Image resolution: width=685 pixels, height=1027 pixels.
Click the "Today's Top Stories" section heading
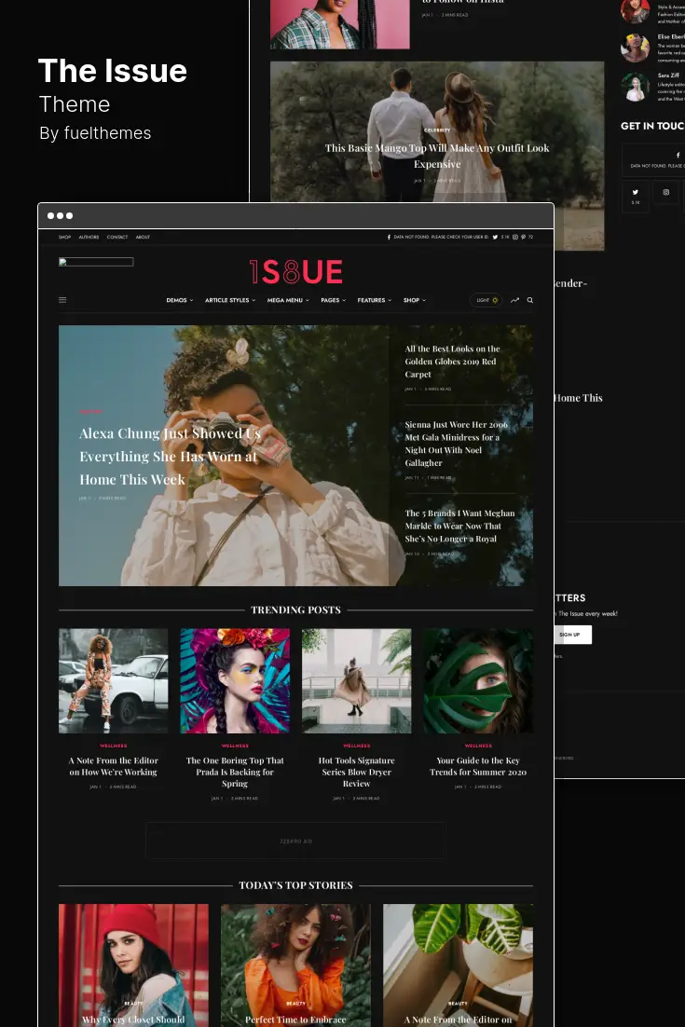point(296,885)
